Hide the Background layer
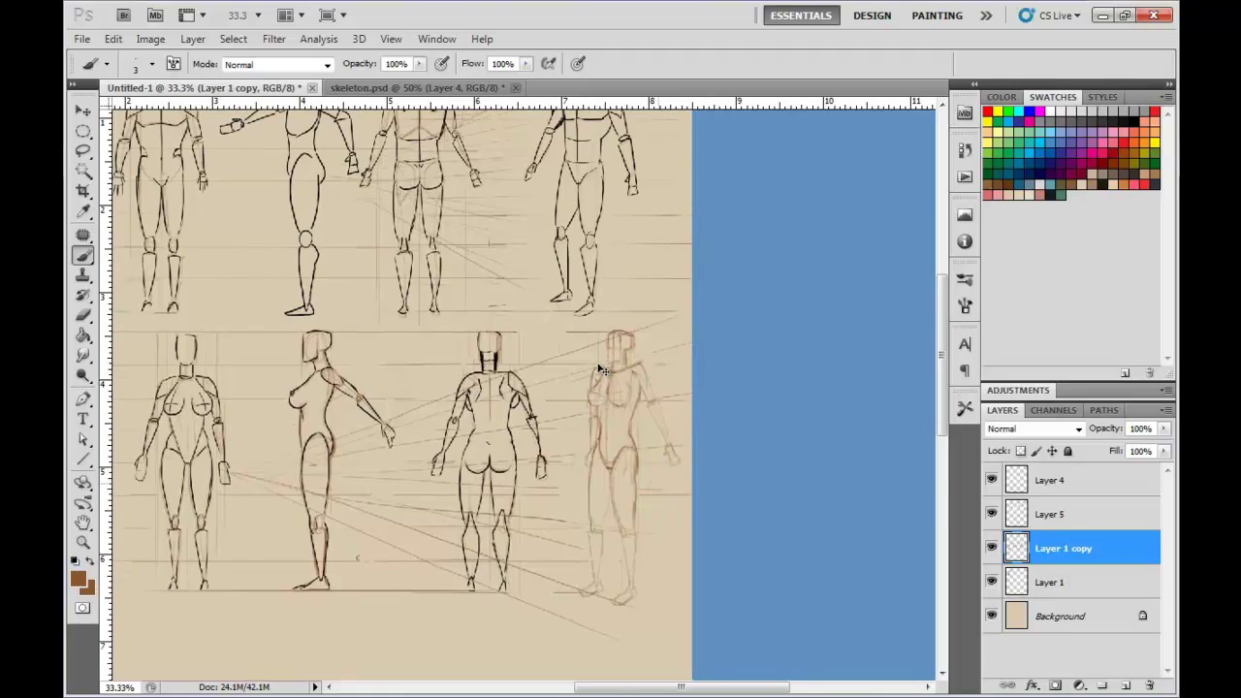Screen dimensions: 1241x698 (x=991, y=616)
